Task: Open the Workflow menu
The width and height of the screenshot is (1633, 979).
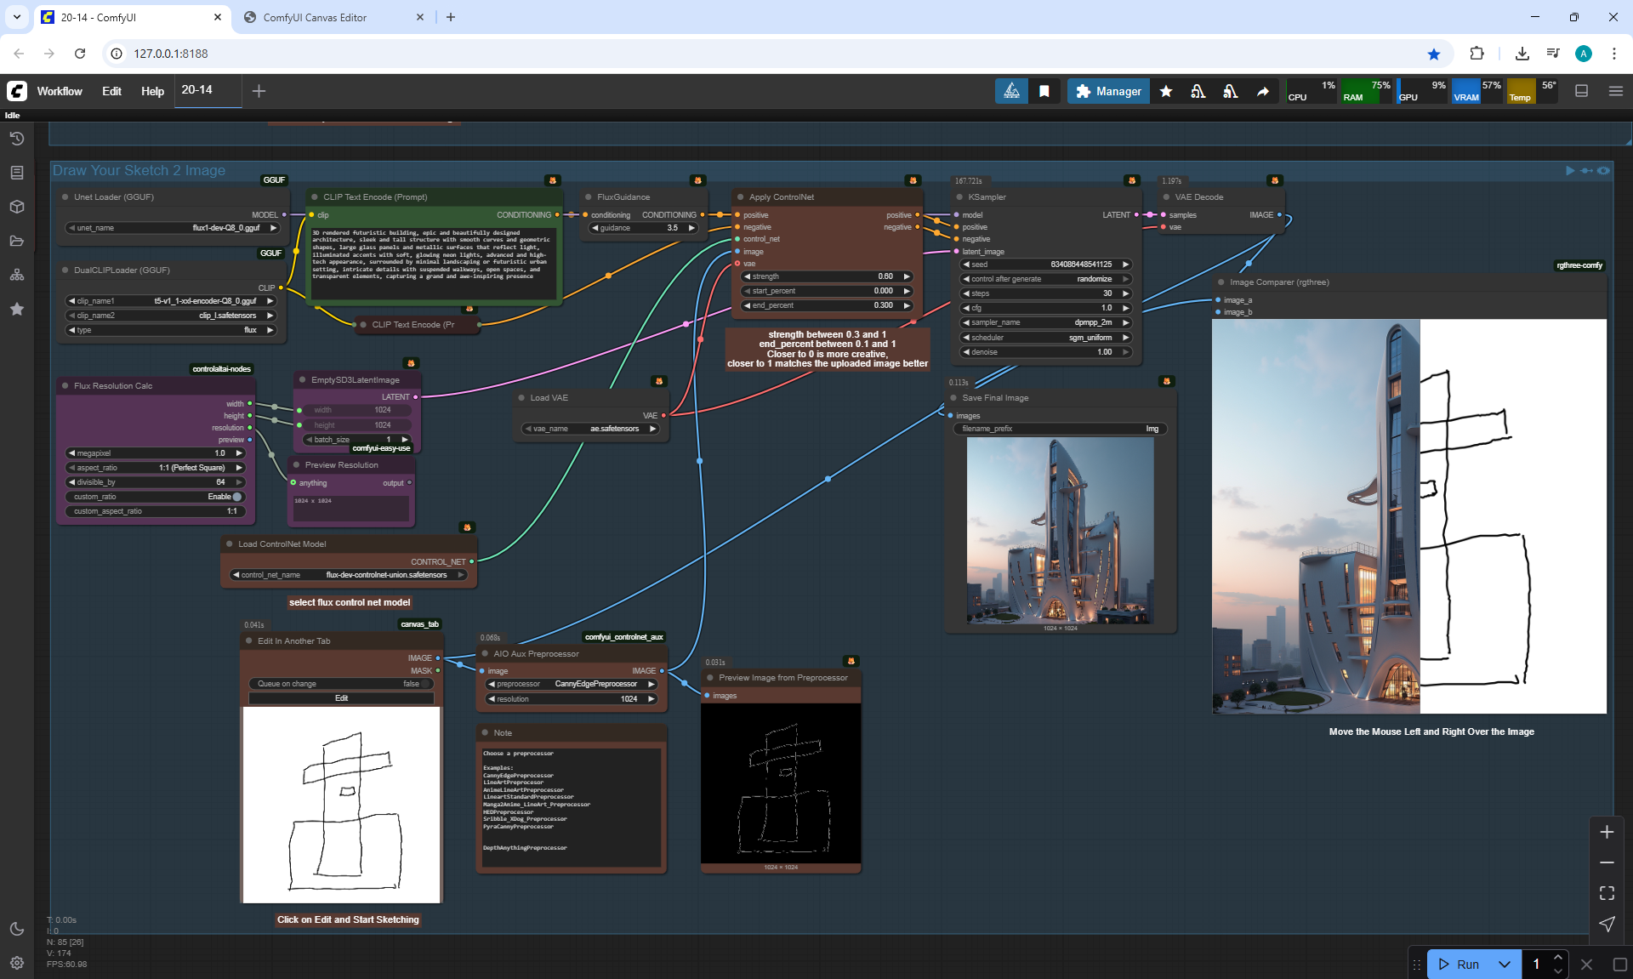Action: pyautogui.click(x=60, y=91)
